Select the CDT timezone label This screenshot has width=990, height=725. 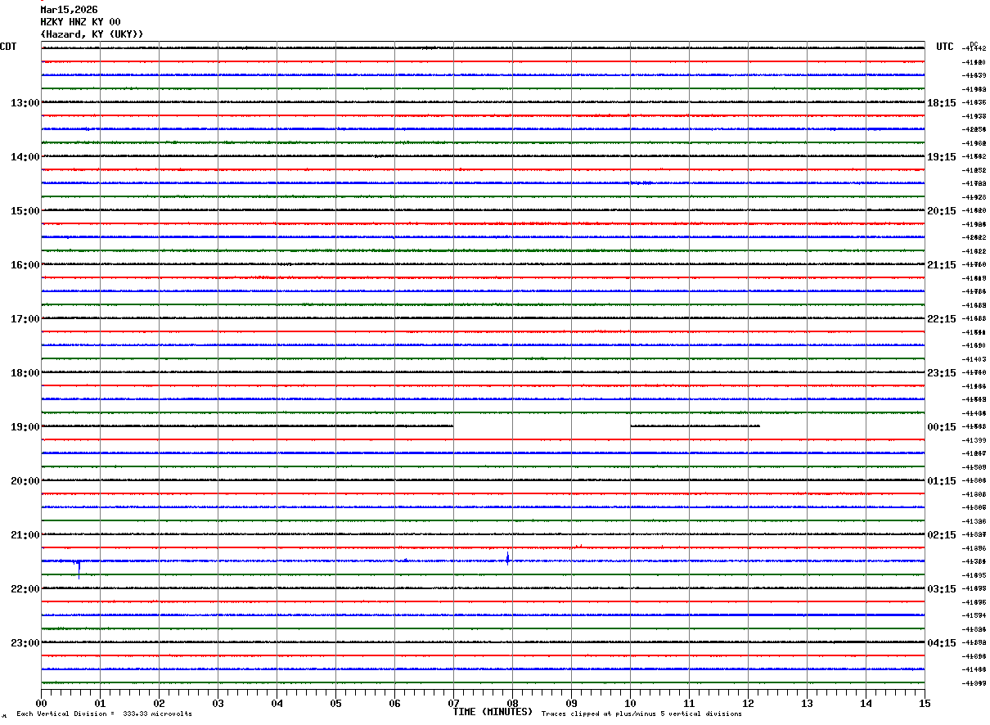coord(8,47)
